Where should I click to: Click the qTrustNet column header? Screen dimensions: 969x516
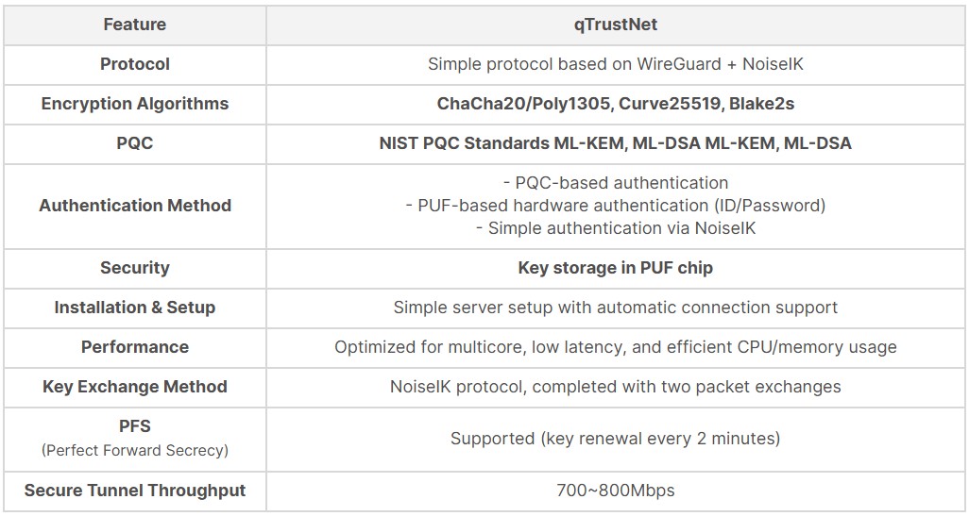[615, 25]
